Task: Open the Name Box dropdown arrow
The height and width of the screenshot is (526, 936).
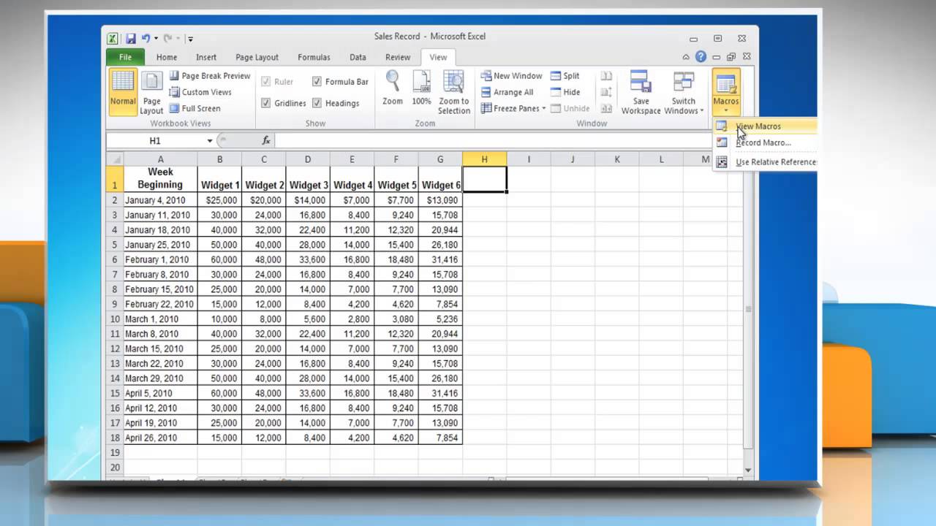Action: pyautogui.click(x=210, y=140)
